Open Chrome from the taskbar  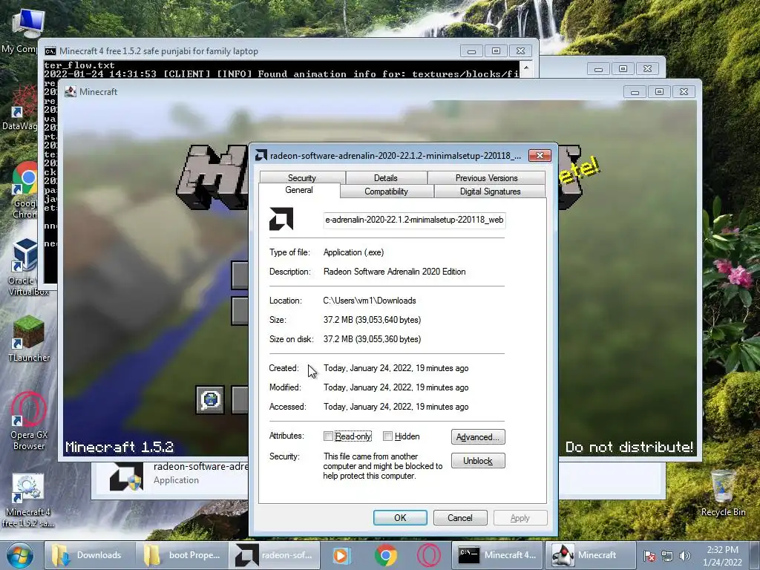pyautogui.click(x=385, y=555)
